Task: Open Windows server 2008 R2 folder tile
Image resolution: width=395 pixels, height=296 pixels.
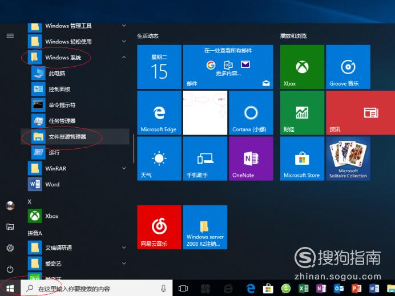Action: coord(205,228)
